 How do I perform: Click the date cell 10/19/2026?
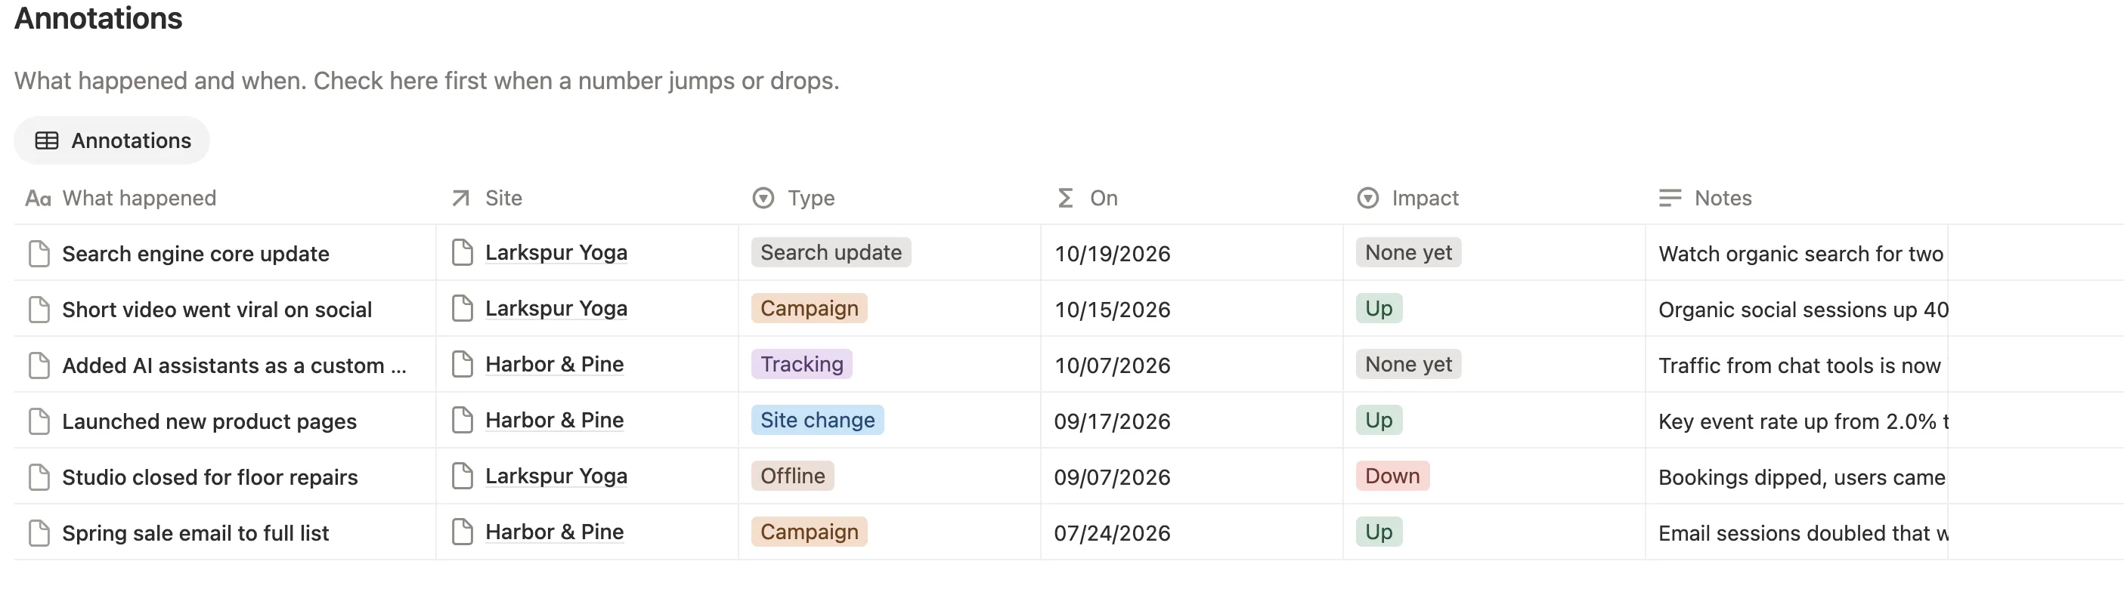click(x=1191, y=254)
